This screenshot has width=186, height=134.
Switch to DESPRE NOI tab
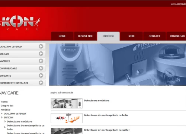[x=85, y=36]
